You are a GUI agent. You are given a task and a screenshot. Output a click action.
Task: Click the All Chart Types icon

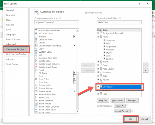36,33
